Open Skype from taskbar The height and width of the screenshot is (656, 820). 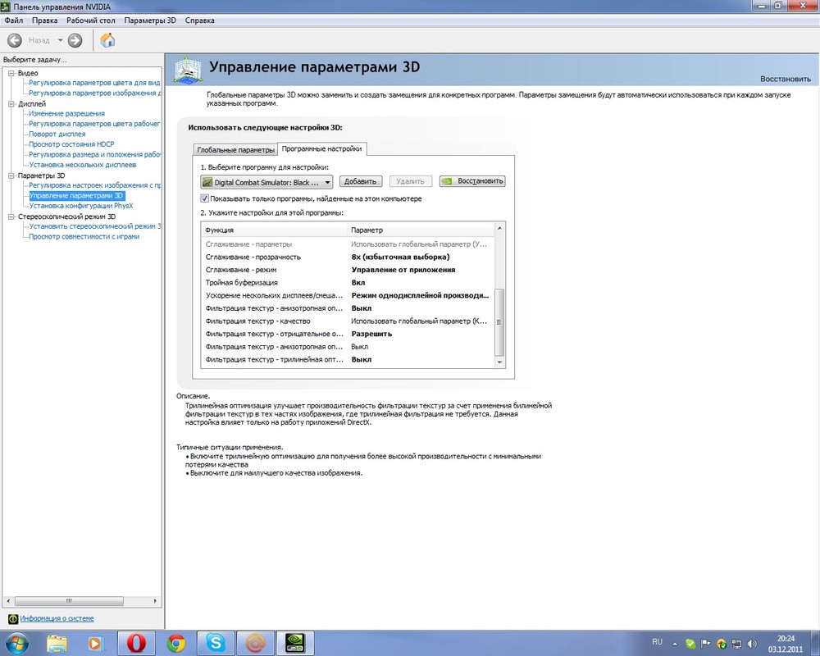[x=216, y=643]
